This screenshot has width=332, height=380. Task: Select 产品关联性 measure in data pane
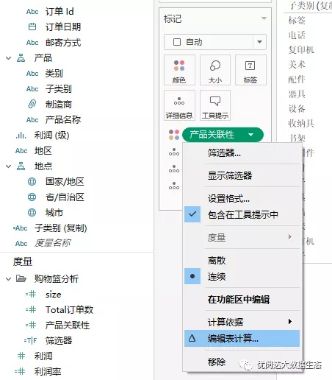(x=68, y=325)
